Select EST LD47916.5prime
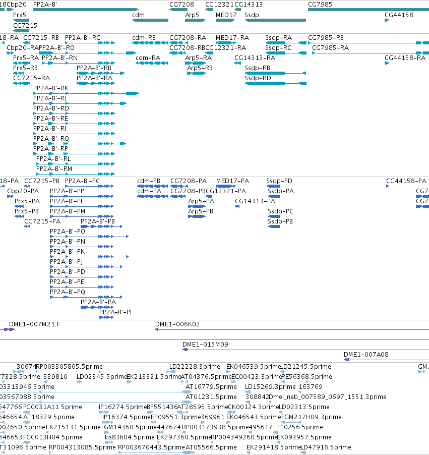This screenshot has width=429, height=455. click(x=303, y=452)
